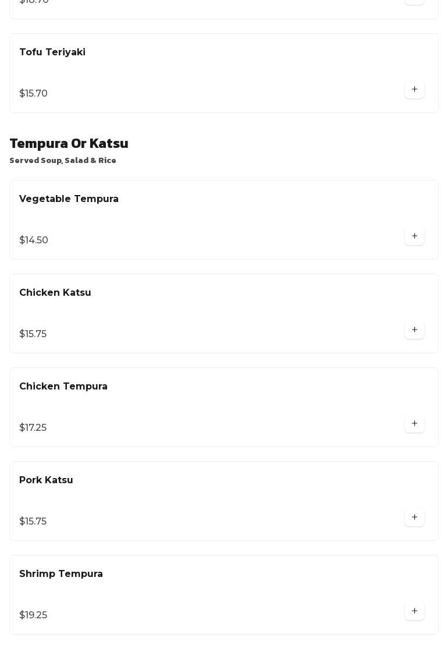Click the Tempura Or Katsu section heading
448x648 pixels.
tap(69, 143)
